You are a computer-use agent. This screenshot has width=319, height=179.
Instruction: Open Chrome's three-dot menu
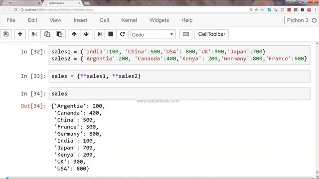pyautogui.click(x=316, y=10)
